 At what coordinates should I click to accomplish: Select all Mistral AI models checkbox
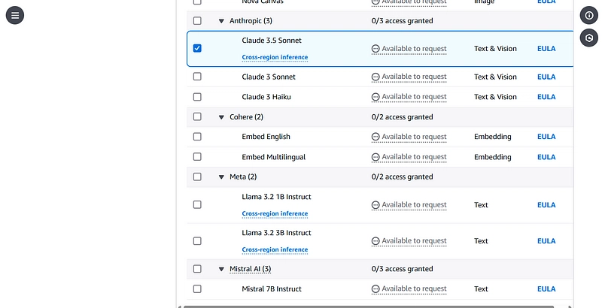[197, 269]
